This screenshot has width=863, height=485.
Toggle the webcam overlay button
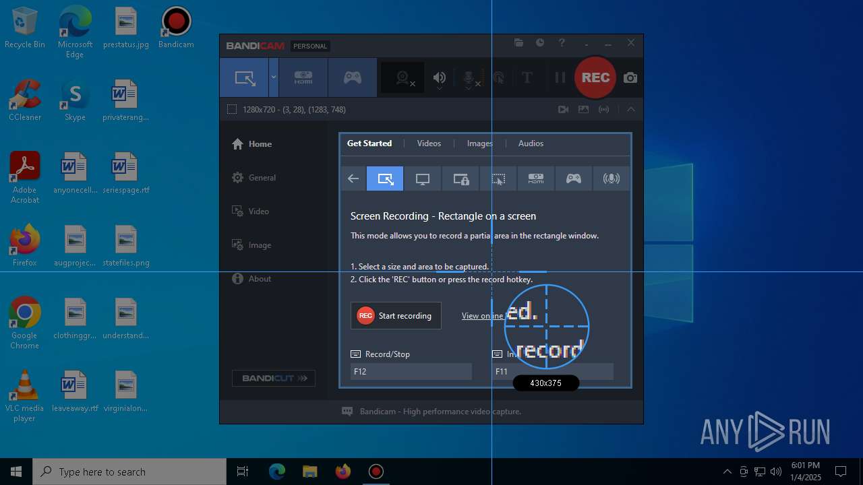coord(404,78)
